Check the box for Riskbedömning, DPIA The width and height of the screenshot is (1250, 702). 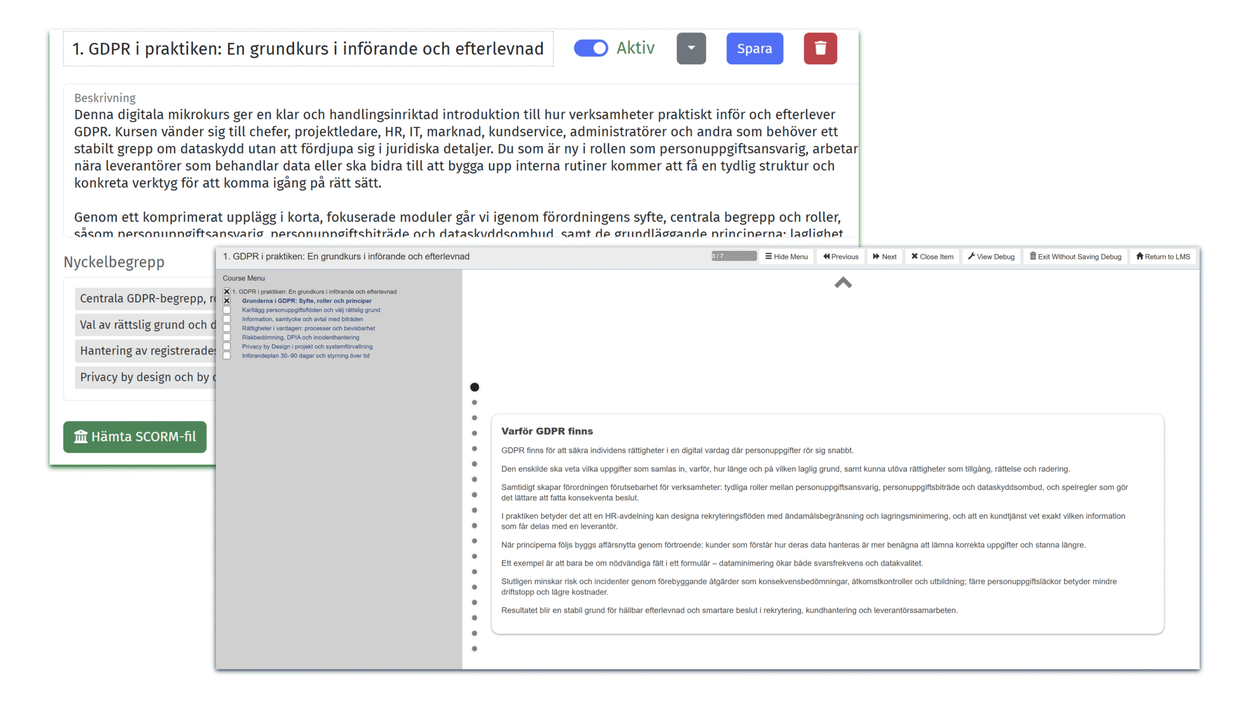coord(227,338)
